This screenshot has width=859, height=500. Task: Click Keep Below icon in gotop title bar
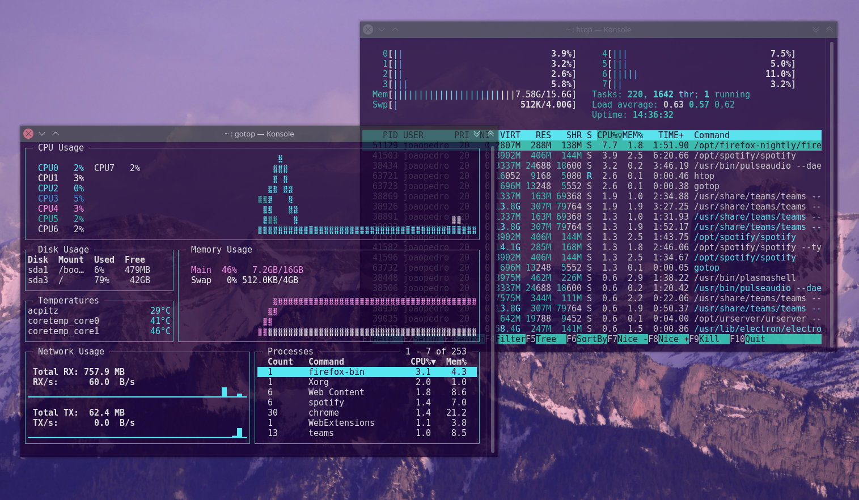tap(477, 134)
